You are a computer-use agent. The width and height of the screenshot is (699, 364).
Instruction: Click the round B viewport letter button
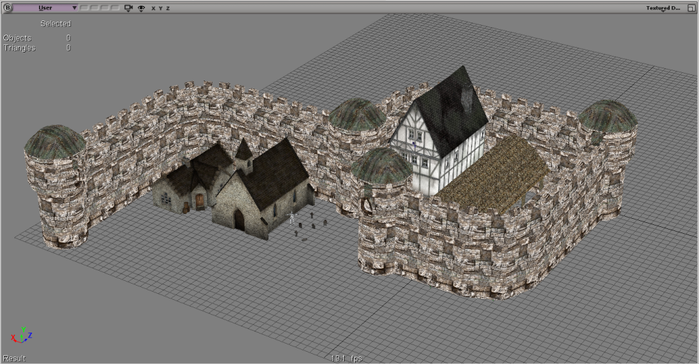tap(7, 7)
